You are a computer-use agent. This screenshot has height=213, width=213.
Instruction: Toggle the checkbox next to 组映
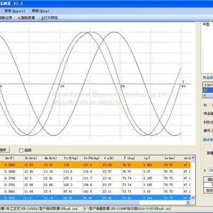tap(21, 150)
